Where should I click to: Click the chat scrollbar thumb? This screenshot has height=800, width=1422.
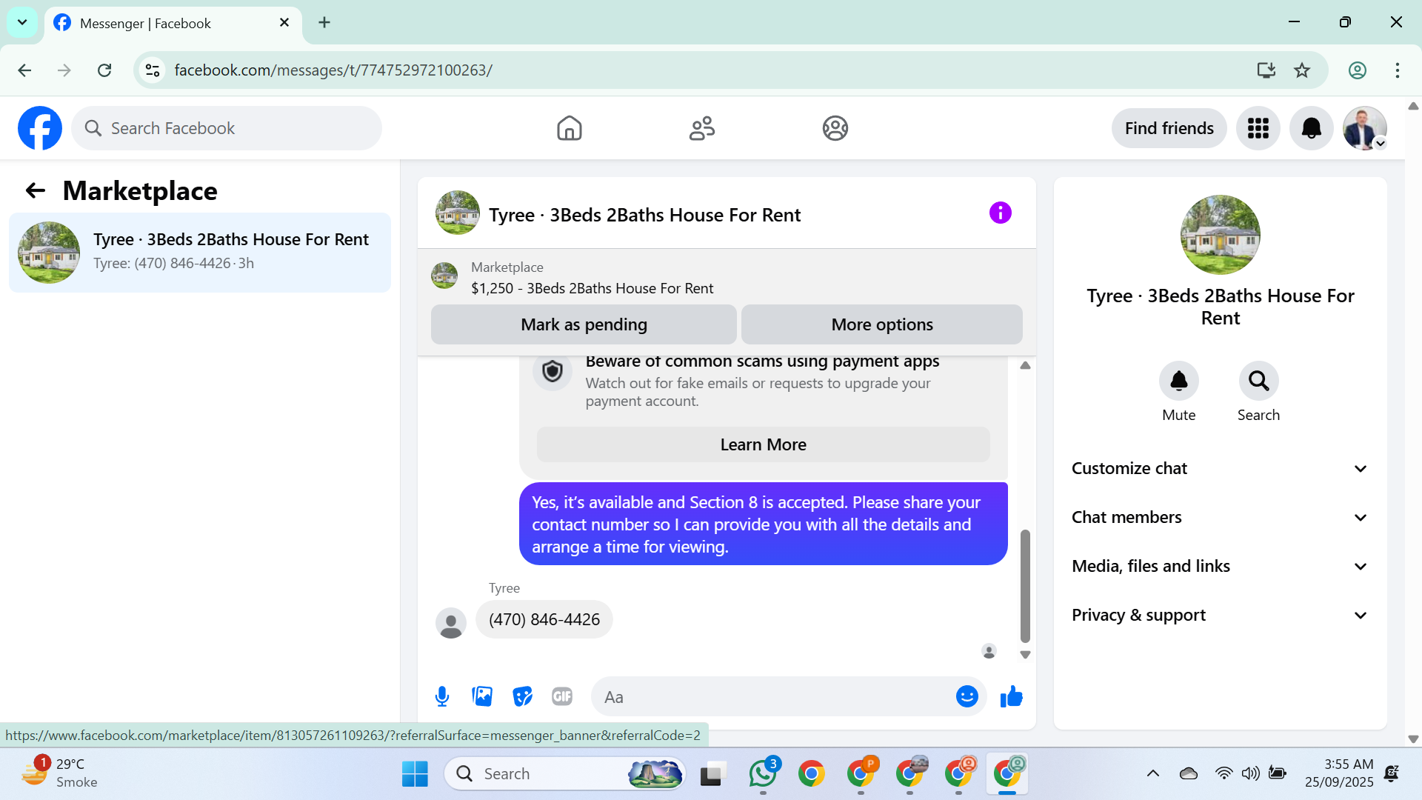[x=1025, y=585]
